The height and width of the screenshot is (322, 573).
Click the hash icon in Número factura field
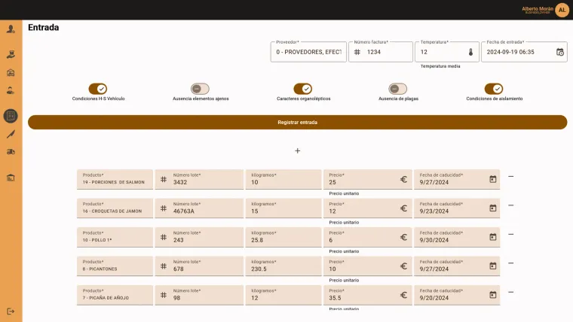357,52
